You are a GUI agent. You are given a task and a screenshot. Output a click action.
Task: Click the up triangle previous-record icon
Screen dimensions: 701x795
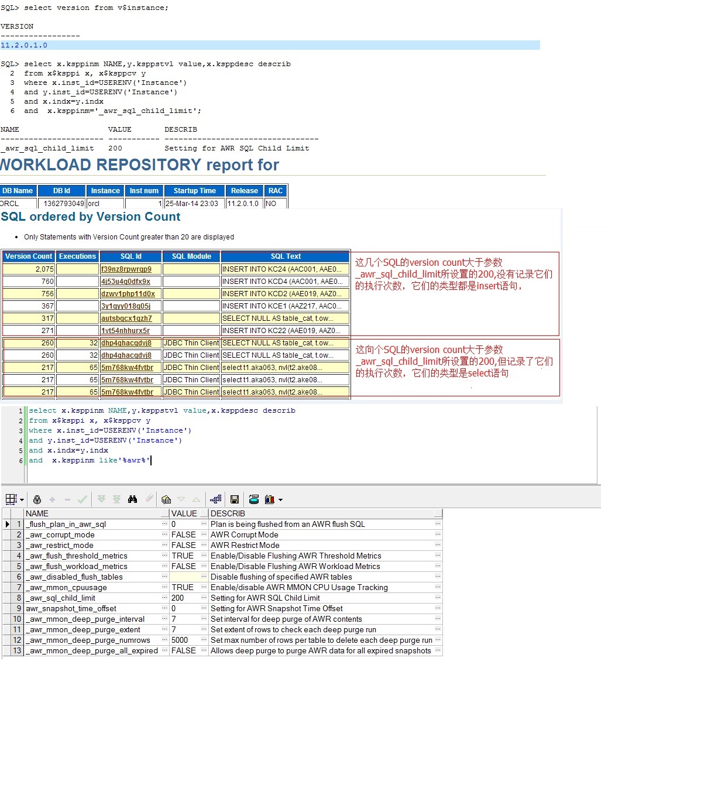coord(196,499)
